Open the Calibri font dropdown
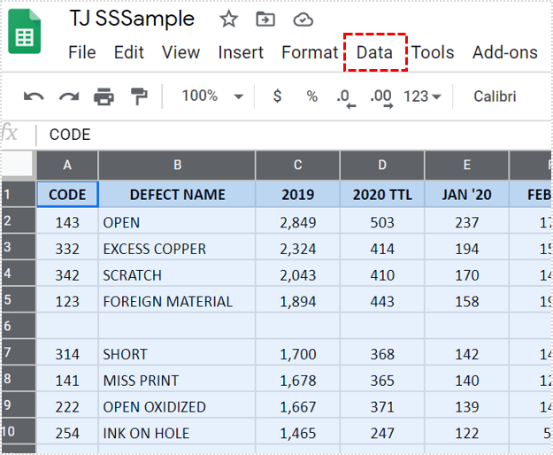The width and height of the screenshot is (553, 455). click(495, 96)
